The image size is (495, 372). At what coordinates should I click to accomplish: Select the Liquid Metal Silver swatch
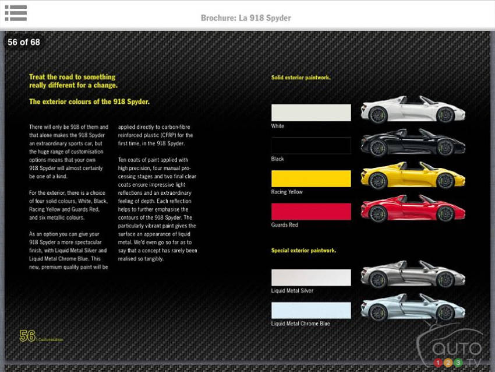coord(311,278)
